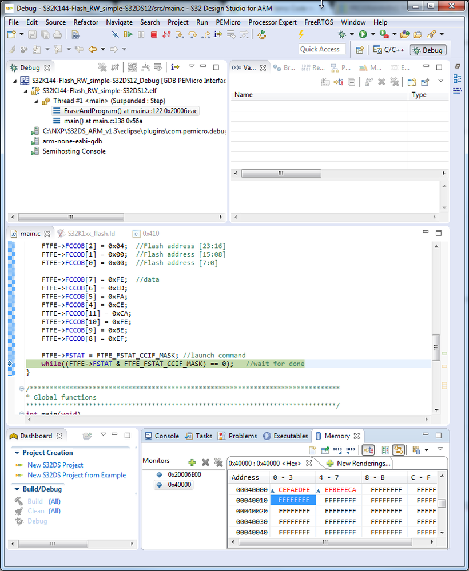Click Debug view horizontal scrollbar thumb
The width and height of the screenshot is (469, 571).
[71, 217]
